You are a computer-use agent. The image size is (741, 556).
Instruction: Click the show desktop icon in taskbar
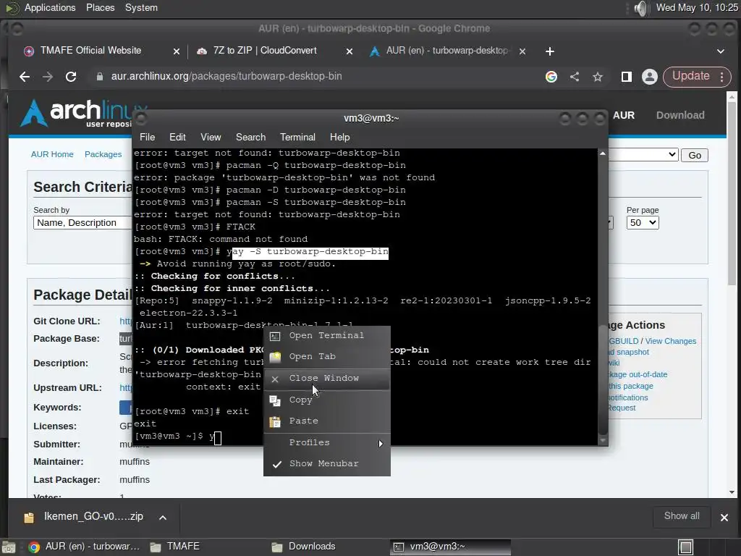(9, 547)
